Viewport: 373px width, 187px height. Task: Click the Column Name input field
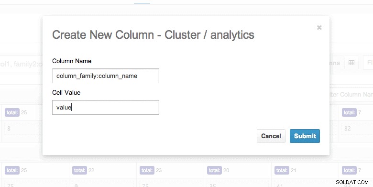pos(106,76)
